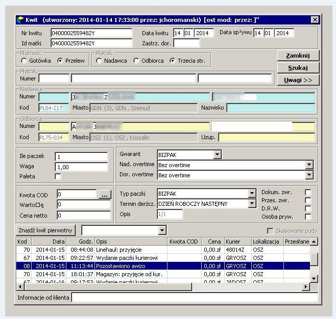Enable Dokum. zwr. checkbox
336x319 pixels.
click(308, 192)
